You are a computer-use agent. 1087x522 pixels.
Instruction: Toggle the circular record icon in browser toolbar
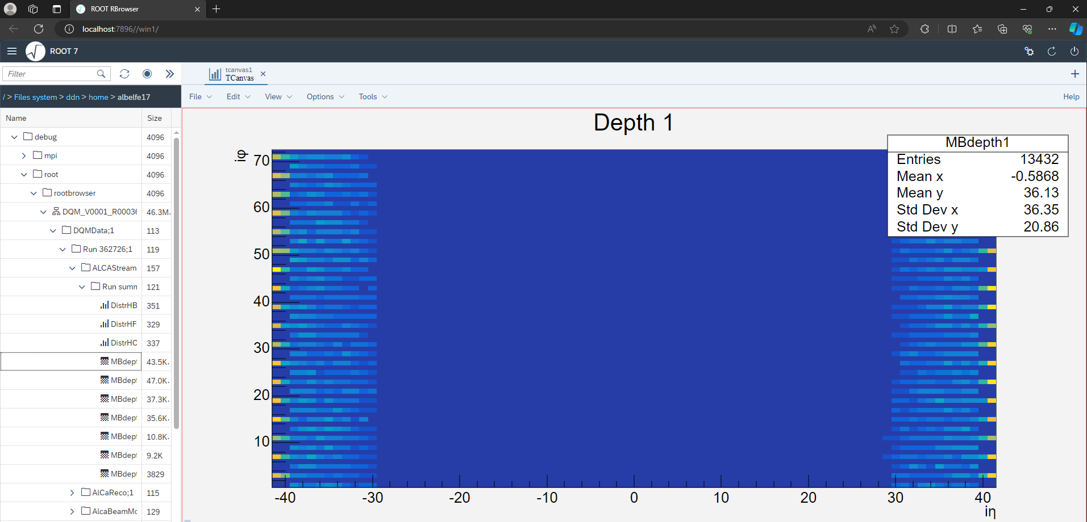coord(147,74)
